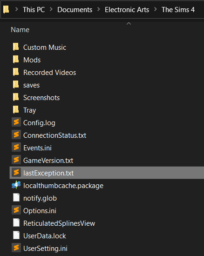Select the notify.glob blank file icon
This screenshot has width=204, height=256.
16,197
